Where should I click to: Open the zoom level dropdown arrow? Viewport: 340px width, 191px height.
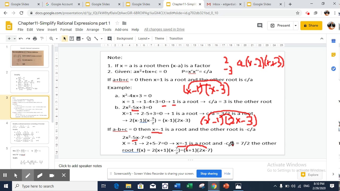coord(57,39)
